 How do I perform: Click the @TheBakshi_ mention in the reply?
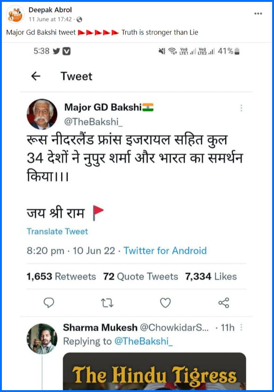pos(143,341)
